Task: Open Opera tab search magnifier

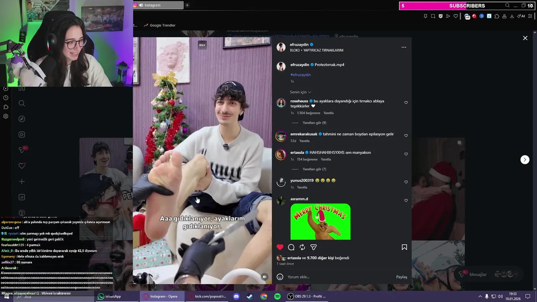Action: (x=507, y=5)
